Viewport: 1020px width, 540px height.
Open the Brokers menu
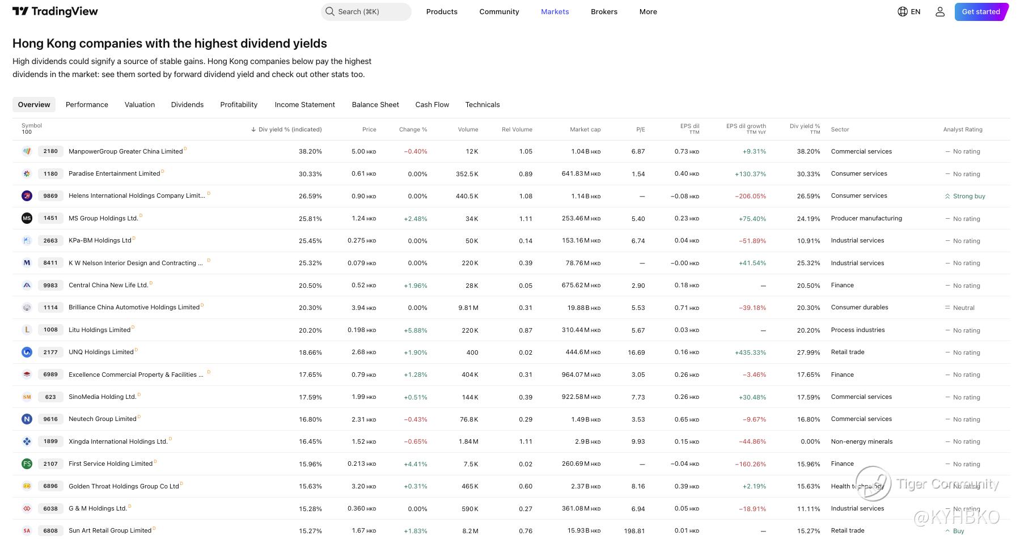pyautogui.click(x=604, y=11)
